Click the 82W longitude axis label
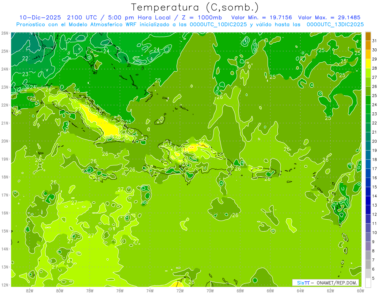 (29, 291)
